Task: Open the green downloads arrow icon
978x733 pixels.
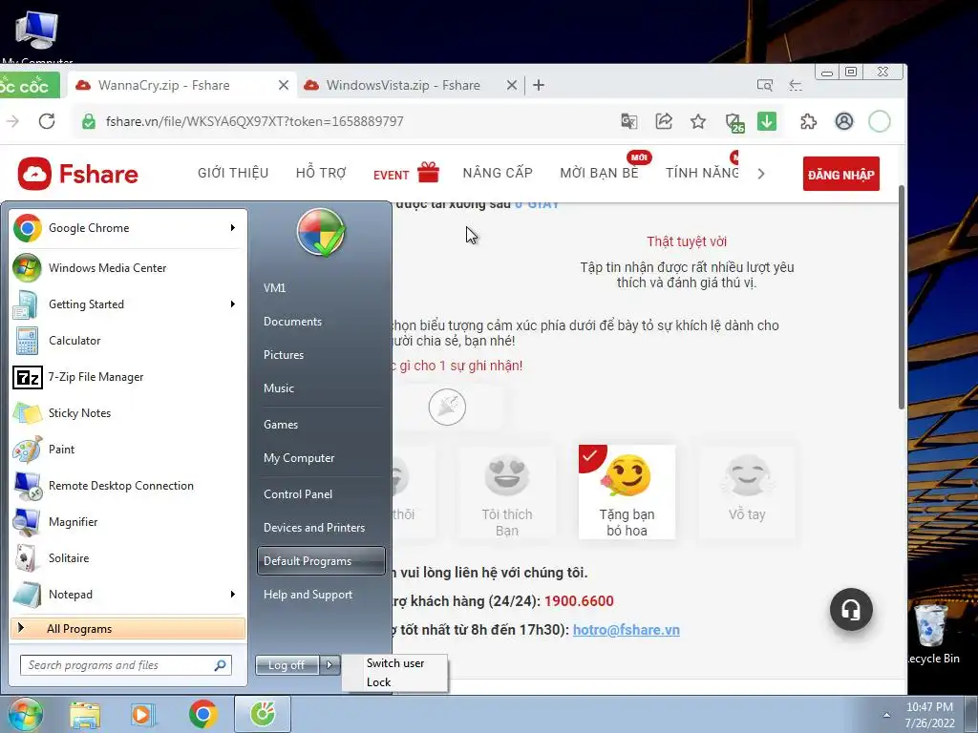Action: (767, 121)
